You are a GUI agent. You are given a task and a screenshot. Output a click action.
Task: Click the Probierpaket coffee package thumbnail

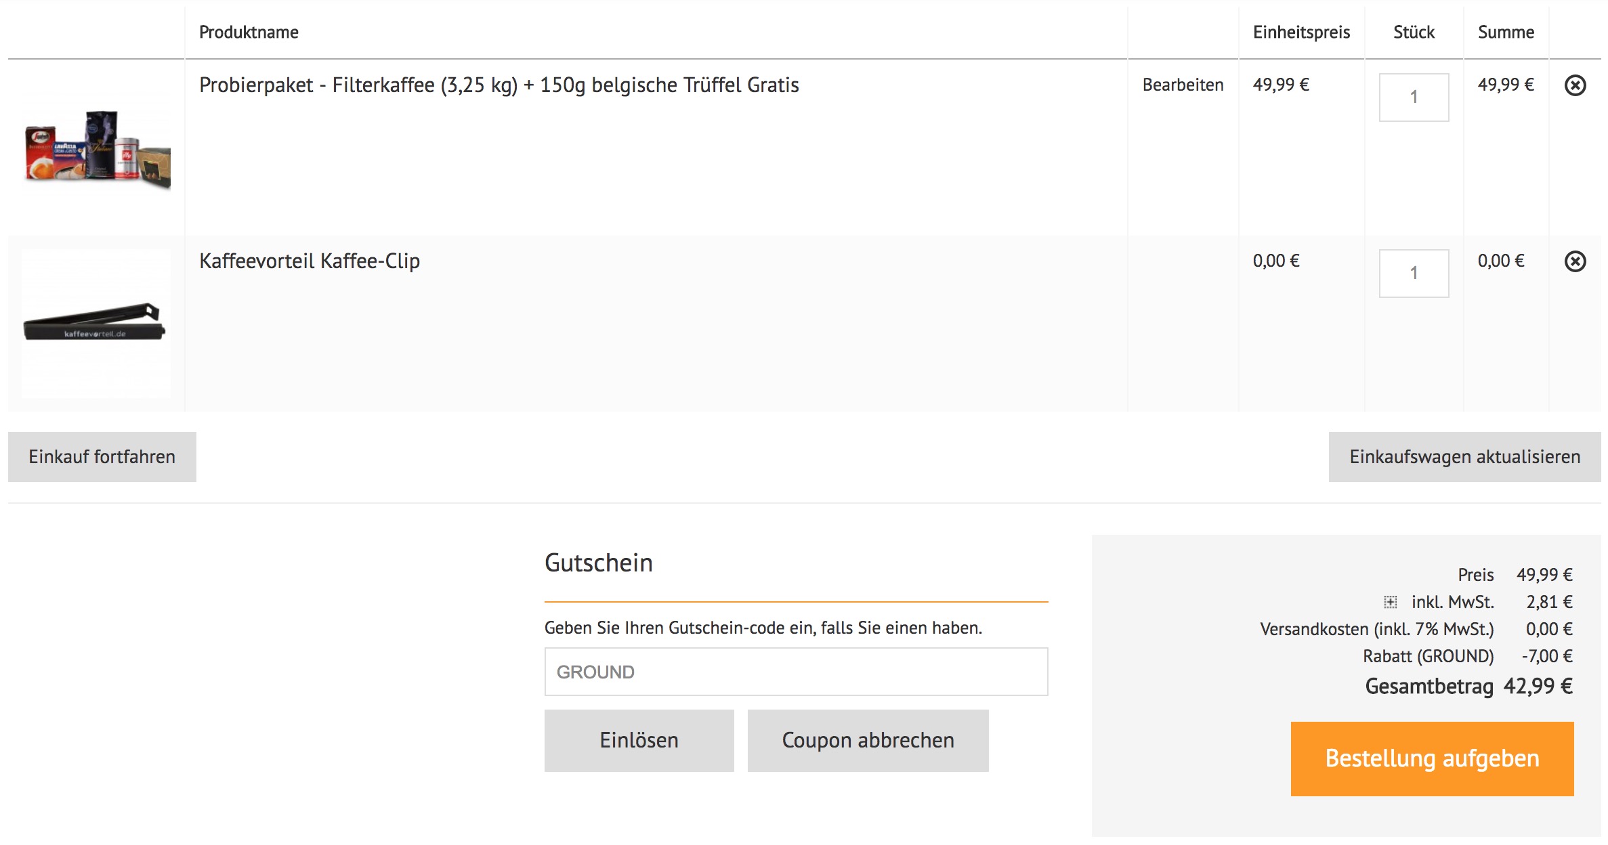click(x=96, y=148)
